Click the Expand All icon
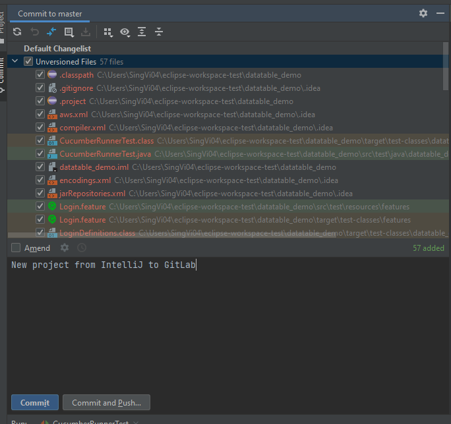The height and width of the screenshot is (424, 451). (142, 32)
